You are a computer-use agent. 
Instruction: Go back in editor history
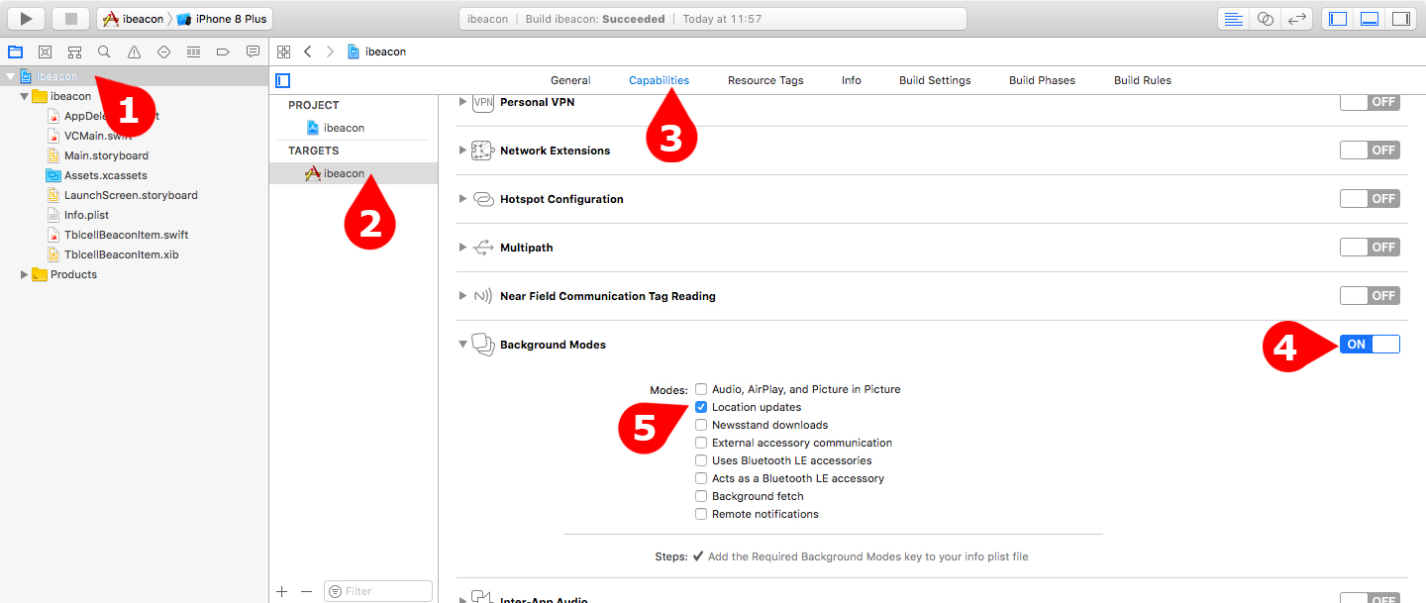[x=308, y=51]
